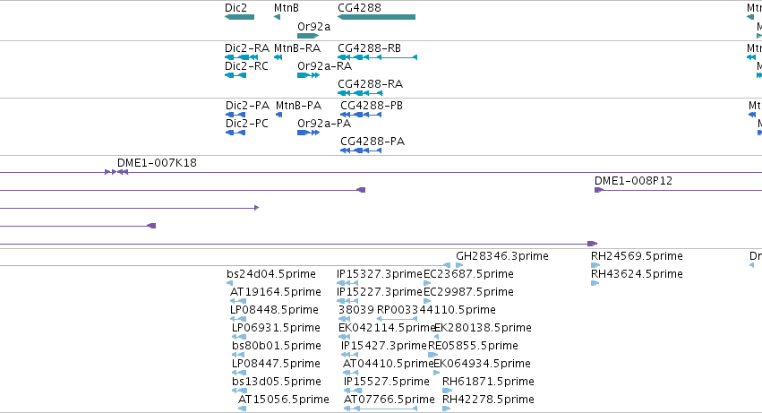The width and height of the screenshot is (762, 413).
Task: Click the MtnB-PA protein label
Action: pos(298,106)
